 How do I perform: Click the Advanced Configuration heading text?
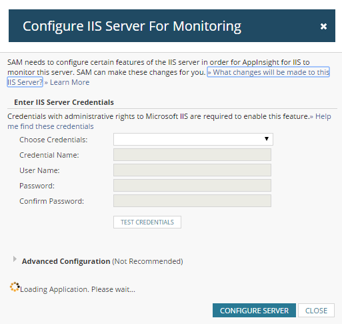(x=66, y=261)
